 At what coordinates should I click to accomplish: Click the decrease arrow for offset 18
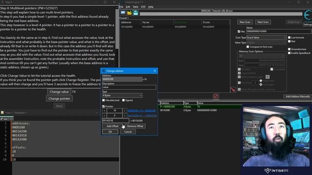tap(104, 110)
